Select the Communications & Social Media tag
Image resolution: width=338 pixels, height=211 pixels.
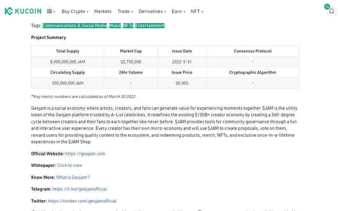(74, 26)
